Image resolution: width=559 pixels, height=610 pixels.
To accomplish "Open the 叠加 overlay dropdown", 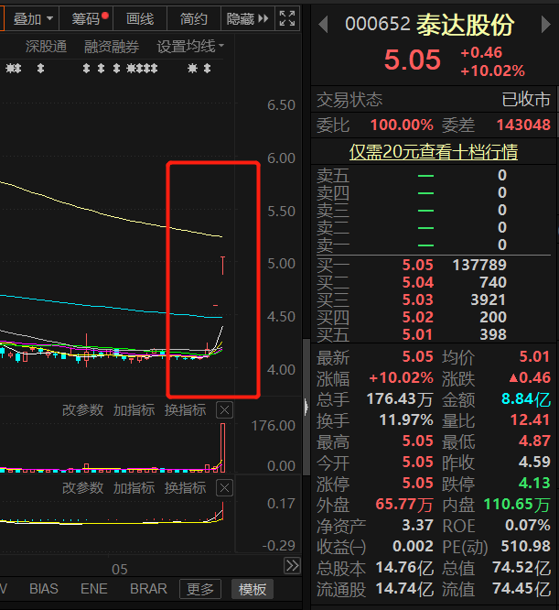I will click(33, 18).
